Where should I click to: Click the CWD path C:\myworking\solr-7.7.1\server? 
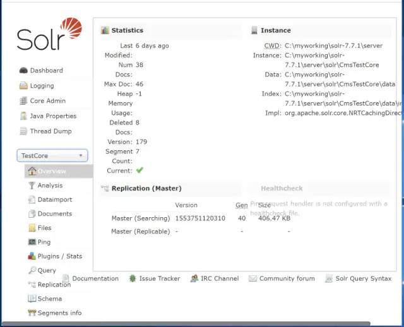tap(334, 45)
